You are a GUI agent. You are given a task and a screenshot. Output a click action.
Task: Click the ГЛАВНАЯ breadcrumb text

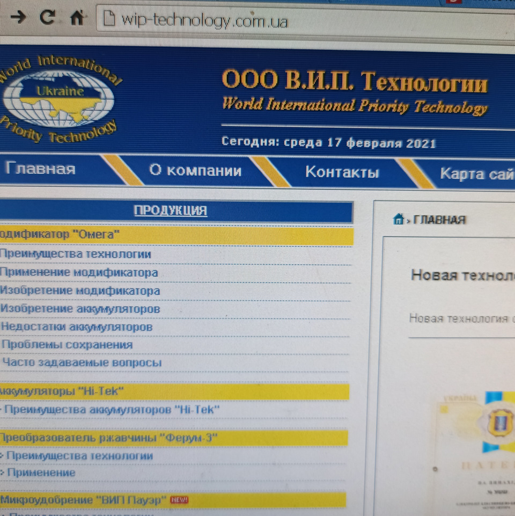439,220
